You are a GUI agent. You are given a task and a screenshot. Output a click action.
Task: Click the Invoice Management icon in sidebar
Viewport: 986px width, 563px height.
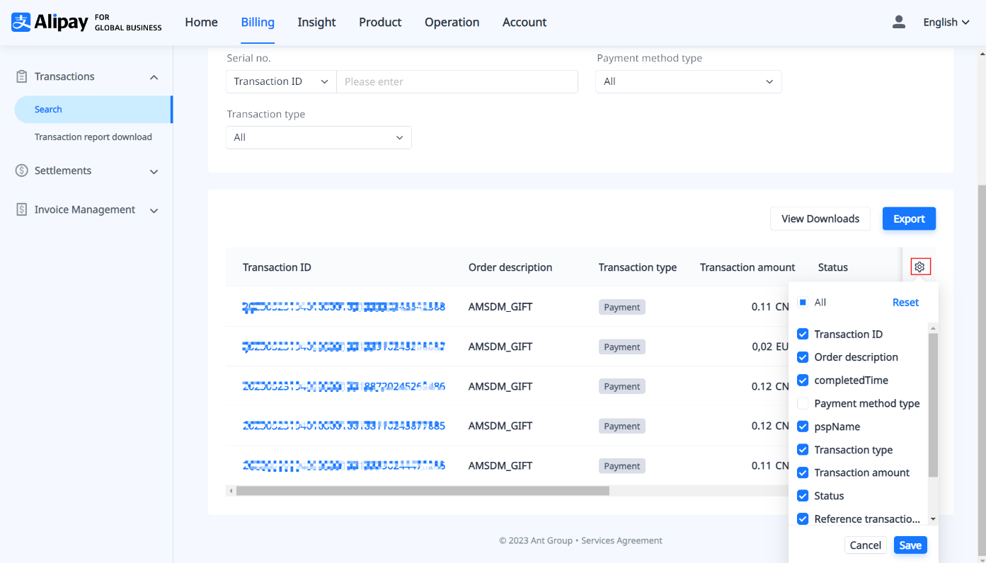[x=21, y=209]
